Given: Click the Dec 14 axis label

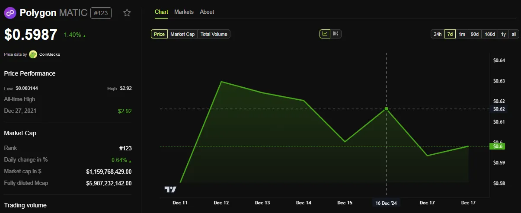Looking at the screenshot, I should point(304,203).
